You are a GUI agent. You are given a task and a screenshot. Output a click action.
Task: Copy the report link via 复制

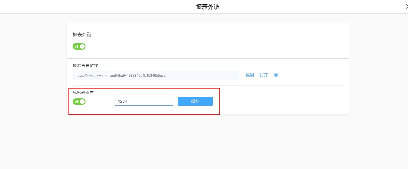tap(250, 75)
